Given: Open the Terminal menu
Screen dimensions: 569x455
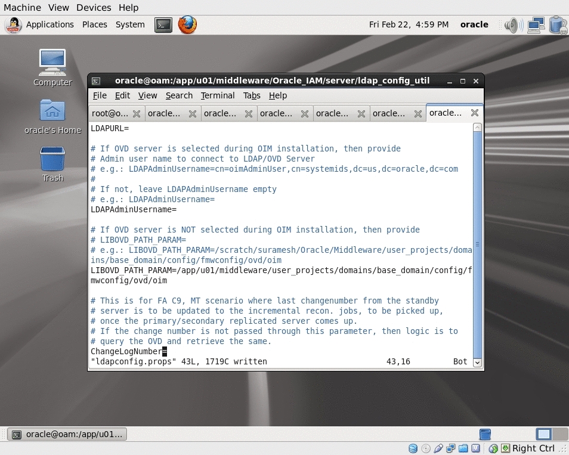Looking at the screenshot, I should tap(218, 95).
